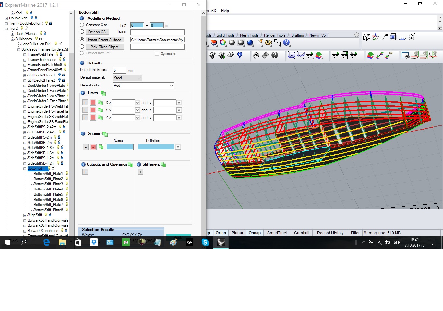
Task: Click the wireframe box viewport icon
Action: coord(366,37)
